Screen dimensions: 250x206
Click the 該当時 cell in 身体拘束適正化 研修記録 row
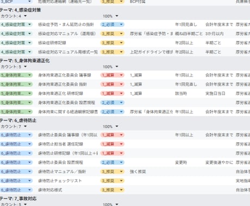[x=181, y=93]
